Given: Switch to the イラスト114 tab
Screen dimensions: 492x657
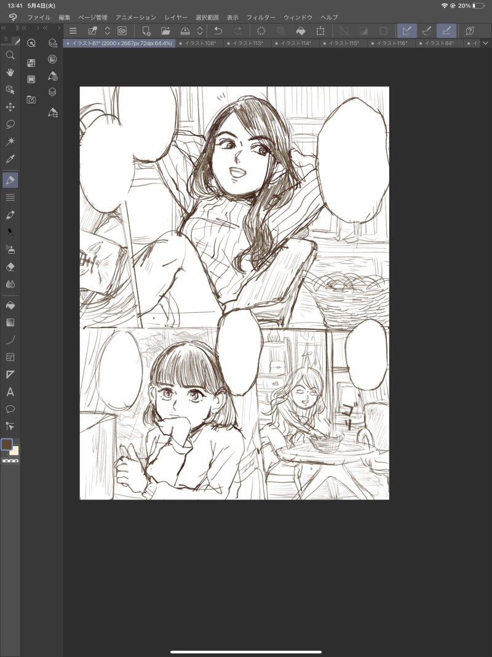Looking at the screenshot, I should click(x=295, y=43).
